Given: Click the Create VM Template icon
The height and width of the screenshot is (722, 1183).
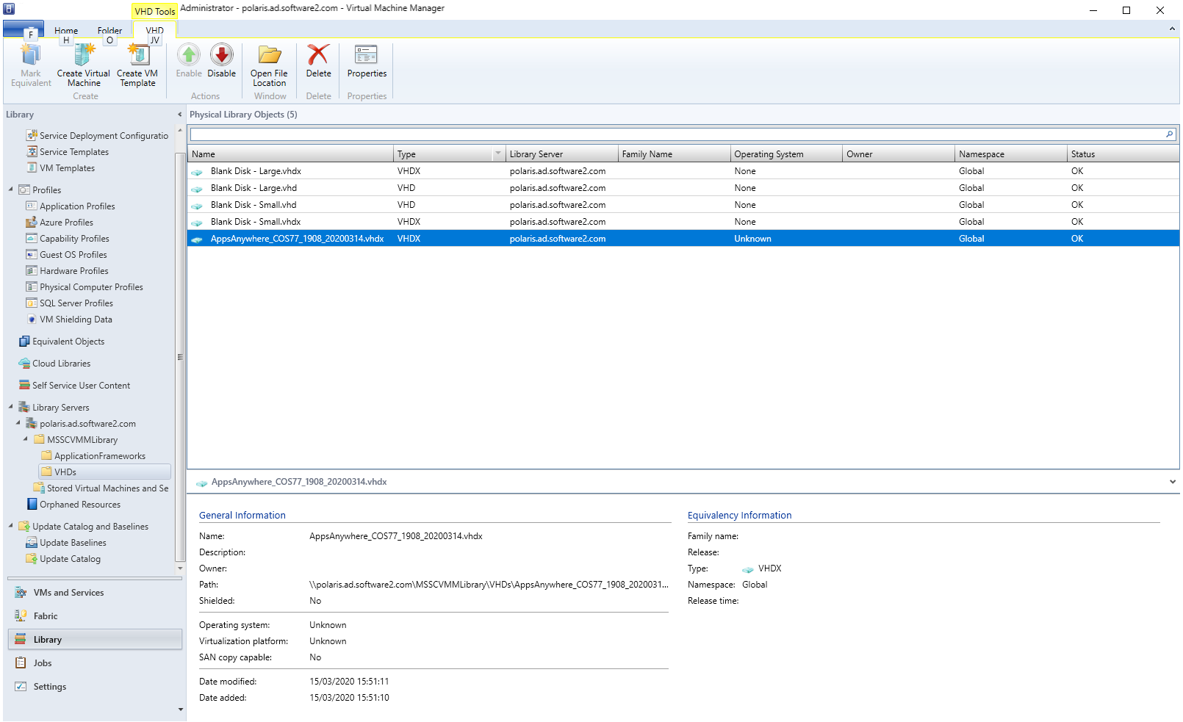Looking at the screenshot, I should [137, 56].
